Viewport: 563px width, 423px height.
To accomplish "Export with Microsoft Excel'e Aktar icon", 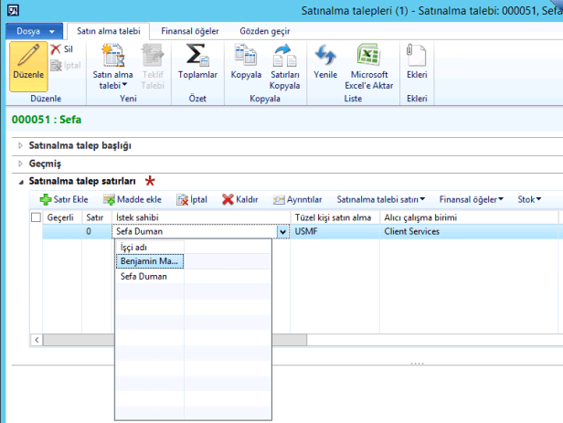I will (369, 55).
